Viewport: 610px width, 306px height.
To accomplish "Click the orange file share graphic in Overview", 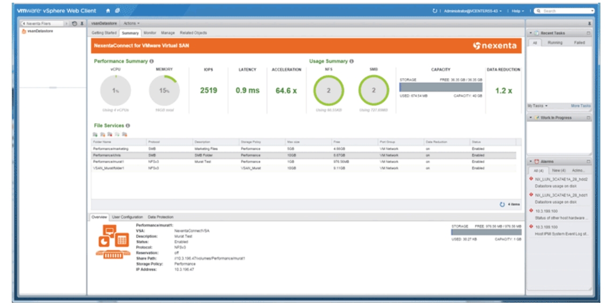I will 113,241.
